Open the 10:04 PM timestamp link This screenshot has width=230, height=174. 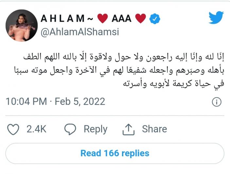pos(26,101)
